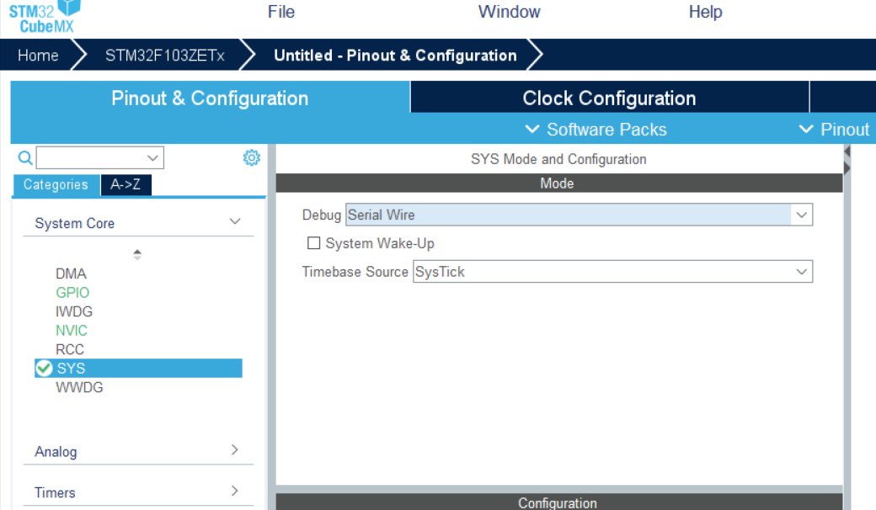876x510 pixels.
Task: Open the Timebase Source SysTick dropdown
Action: coord(612,272)
